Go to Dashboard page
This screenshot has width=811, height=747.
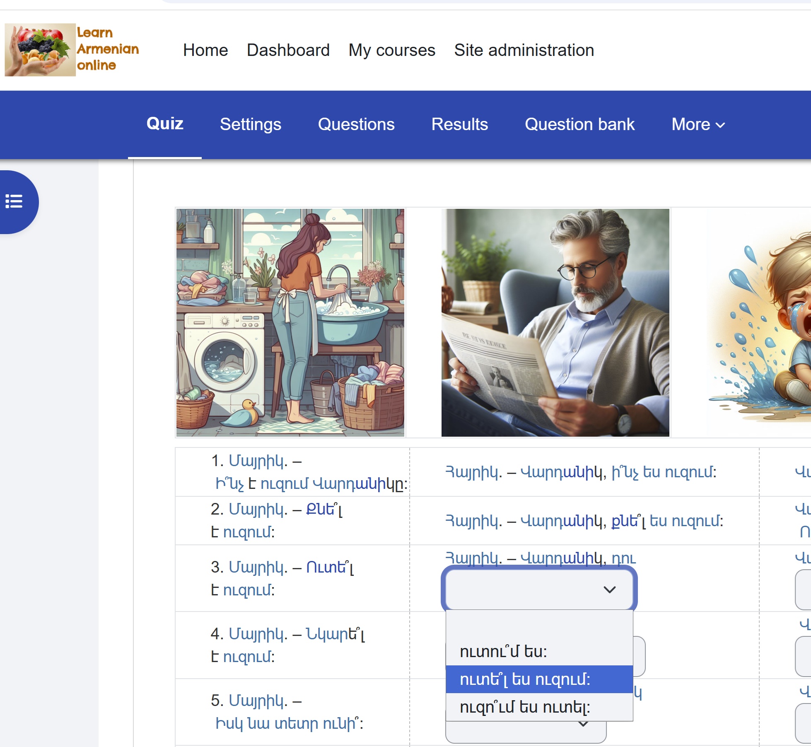point(288,50)
